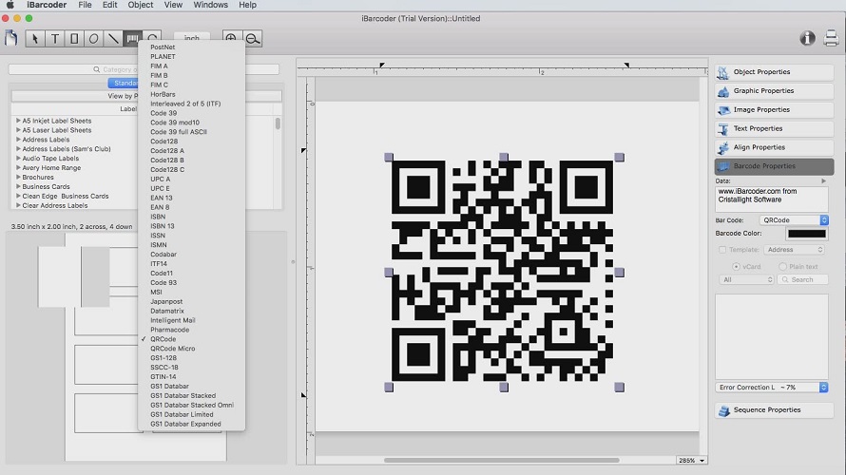Open the Object menu
The height and width of the screenshot is (475, 846).
[141, 5]
